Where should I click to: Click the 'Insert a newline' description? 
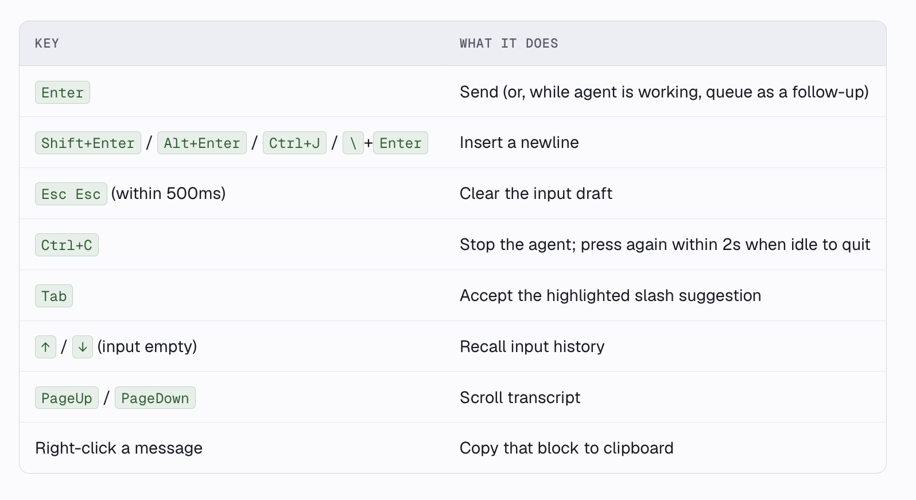click(519, 142)
